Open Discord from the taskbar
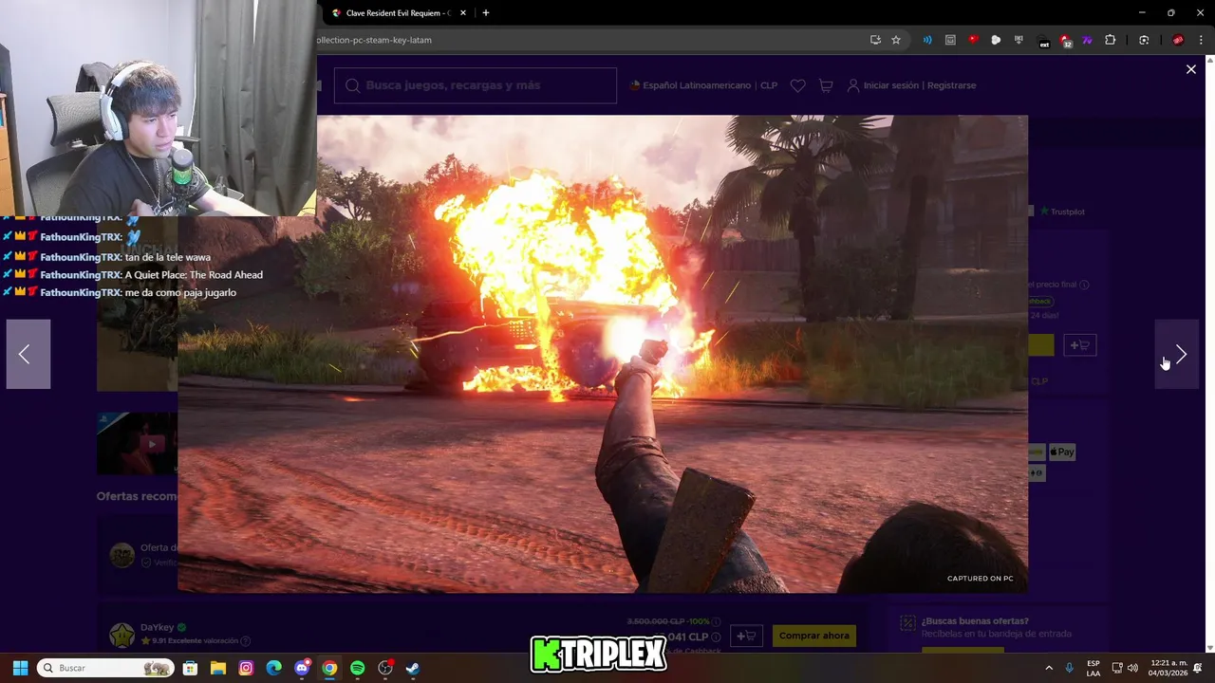 (x=302, y=668)
